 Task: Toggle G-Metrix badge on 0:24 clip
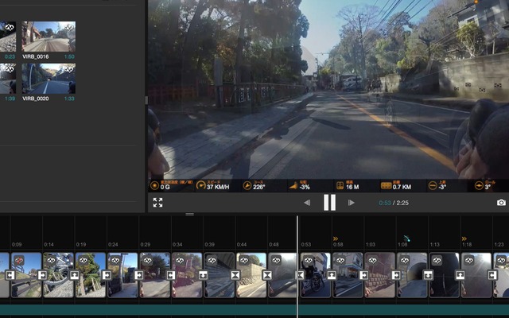(115, 260)
